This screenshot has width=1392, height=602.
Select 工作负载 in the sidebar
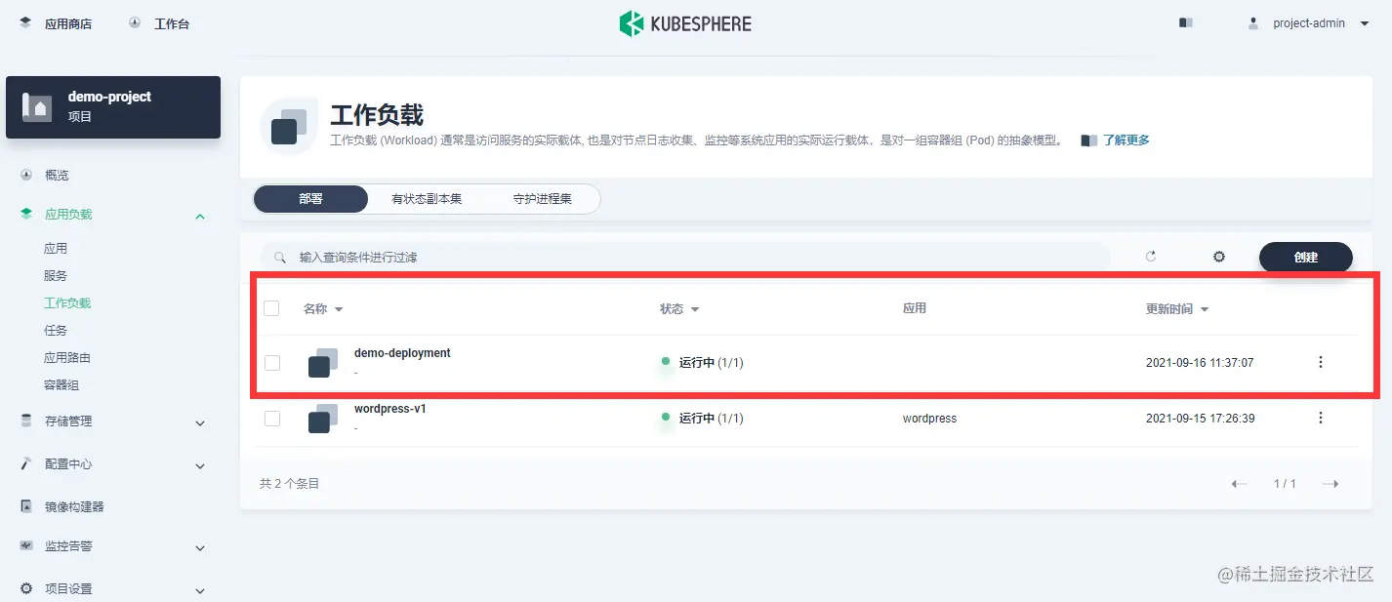(67, 303)
